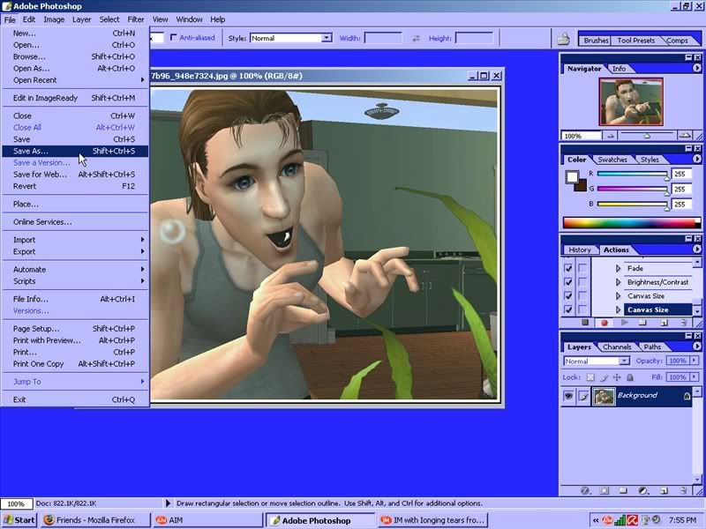Toggle dialog box for highlighted Canvas Size action
This screenshot has width=706, height=529.
(x=582, y=309)
